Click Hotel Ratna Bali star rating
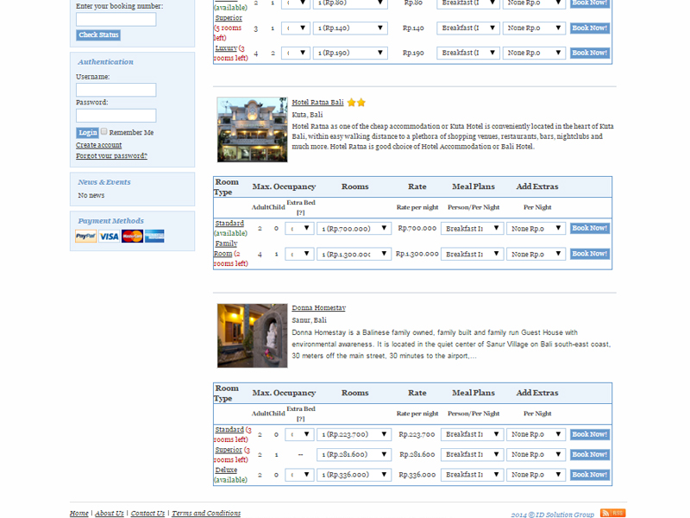 356,103
